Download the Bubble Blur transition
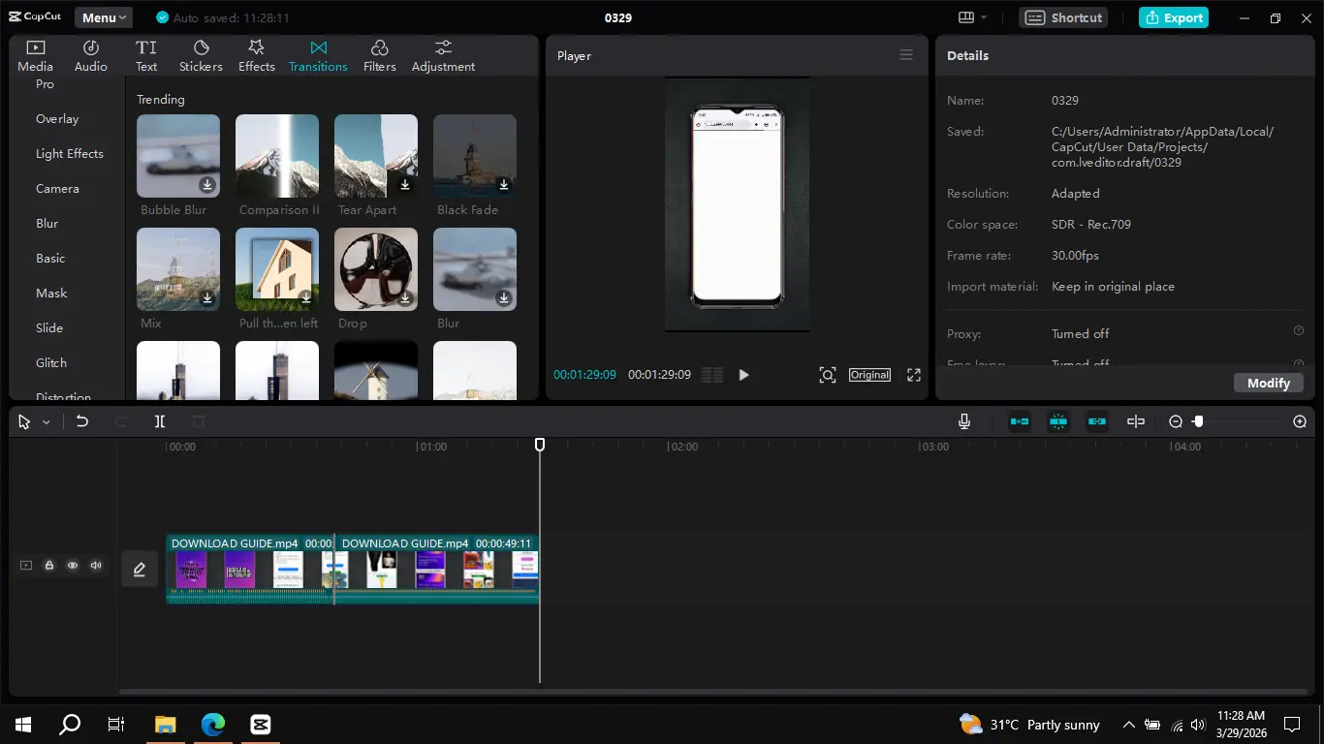 (x=207, y=185)
